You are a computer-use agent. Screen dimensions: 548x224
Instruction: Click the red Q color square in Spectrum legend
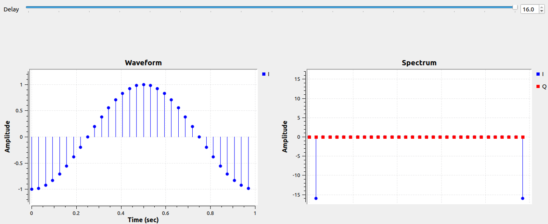pos(538,86)
